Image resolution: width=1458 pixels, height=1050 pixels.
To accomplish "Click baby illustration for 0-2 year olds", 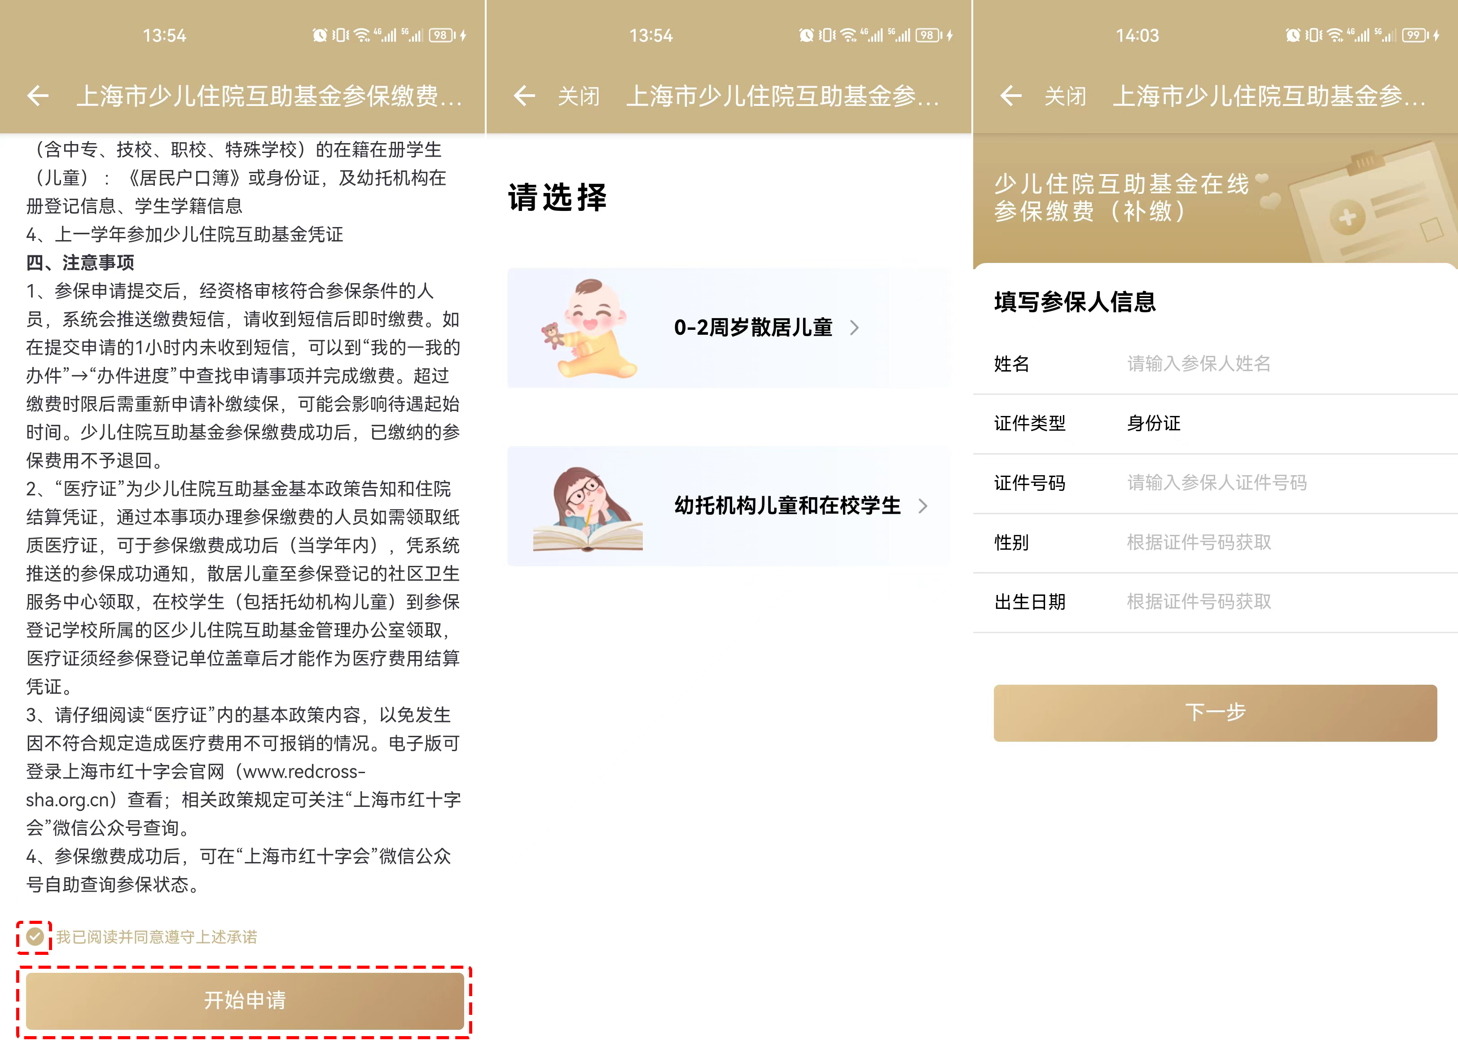I will pos(588,328).
